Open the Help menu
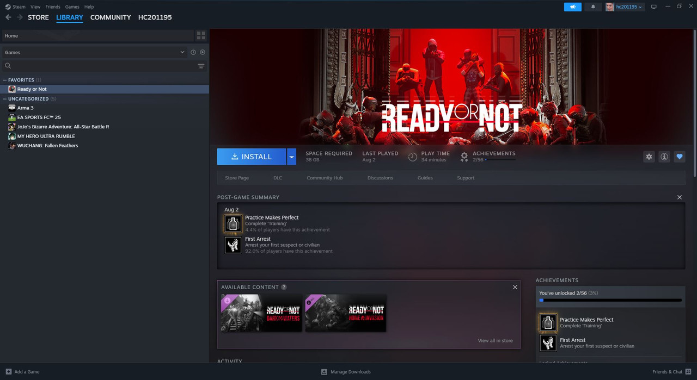The width and height of the screenshot is (697, 380). pos(89,7)
